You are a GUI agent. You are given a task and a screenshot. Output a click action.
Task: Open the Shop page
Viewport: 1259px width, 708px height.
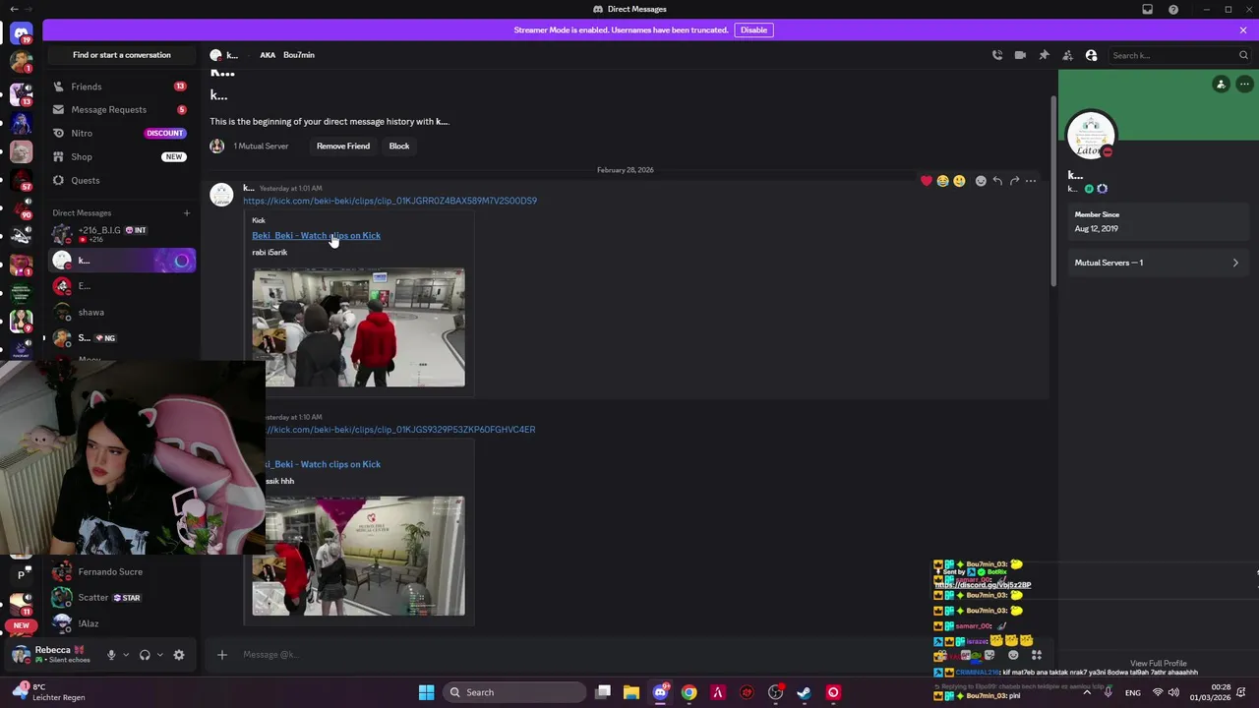pyautogui.click(x=121, y=156)
